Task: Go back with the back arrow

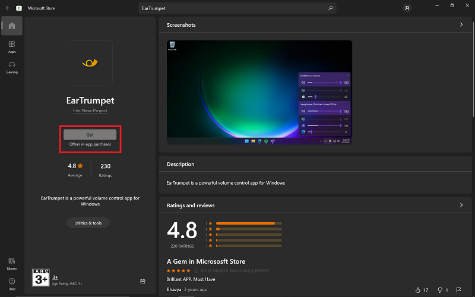Action: [x=8, y=8]
